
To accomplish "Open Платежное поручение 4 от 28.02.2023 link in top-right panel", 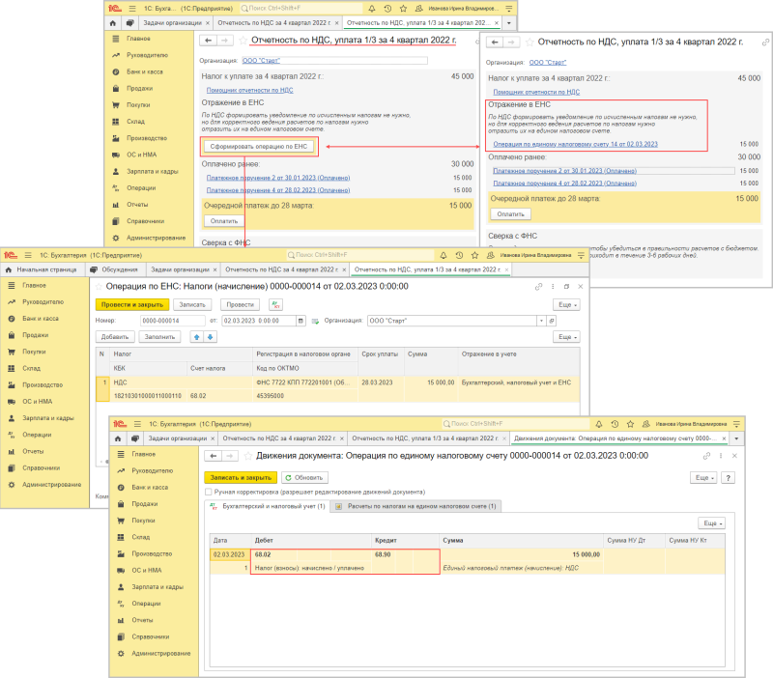I will pos(565,184).
